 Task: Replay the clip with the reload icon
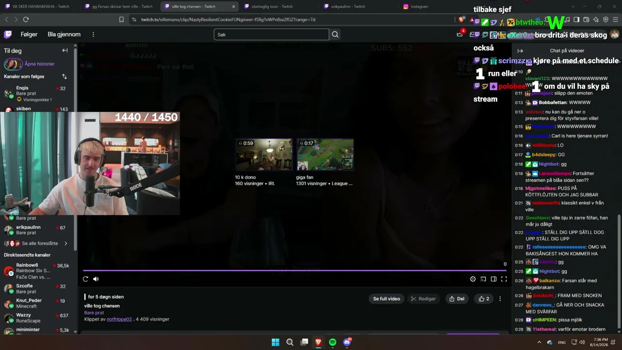pyautogui.click(x=86, y=279)
